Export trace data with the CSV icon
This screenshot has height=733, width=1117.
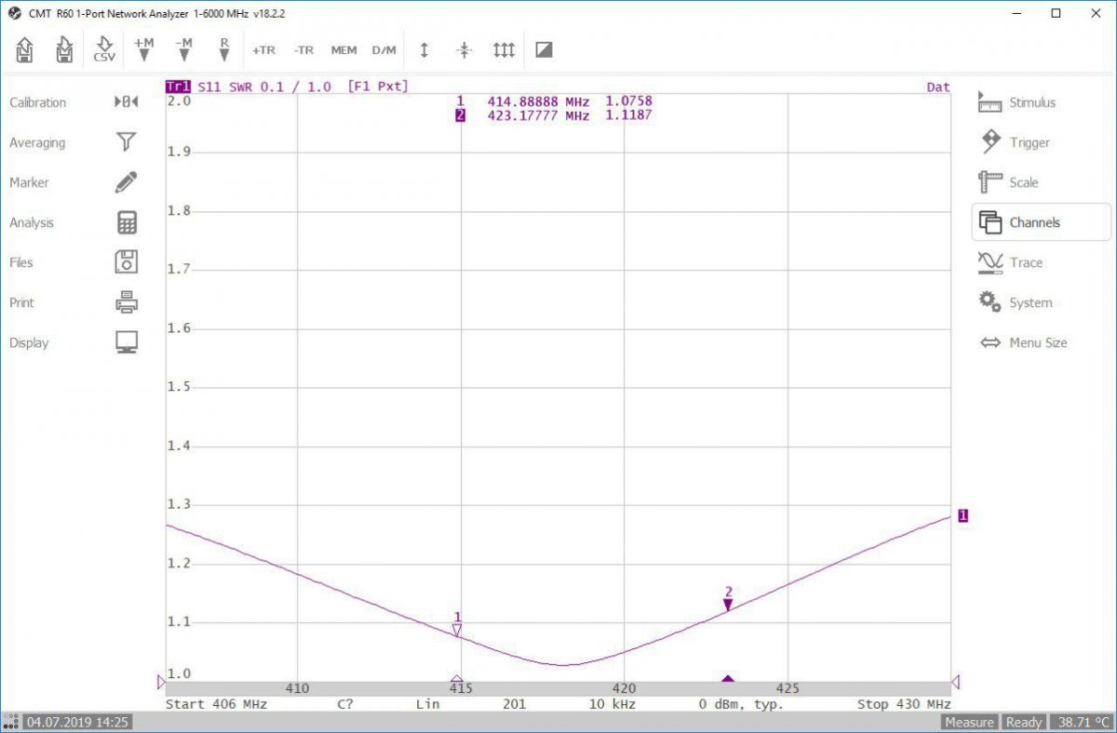104,49
